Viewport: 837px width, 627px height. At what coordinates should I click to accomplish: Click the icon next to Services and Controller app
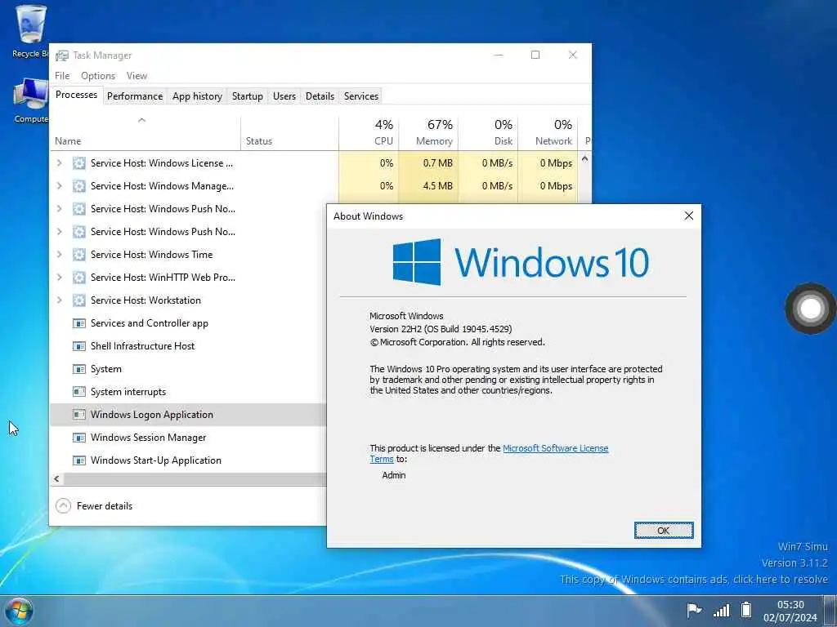(x=79, y=323)
